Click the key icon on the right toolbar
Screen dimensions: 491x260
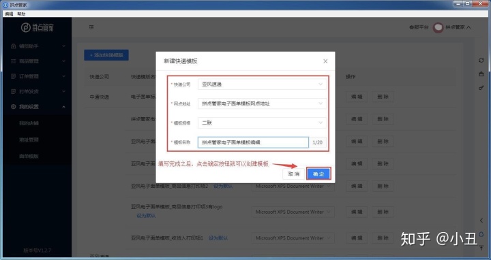point(481,88)
